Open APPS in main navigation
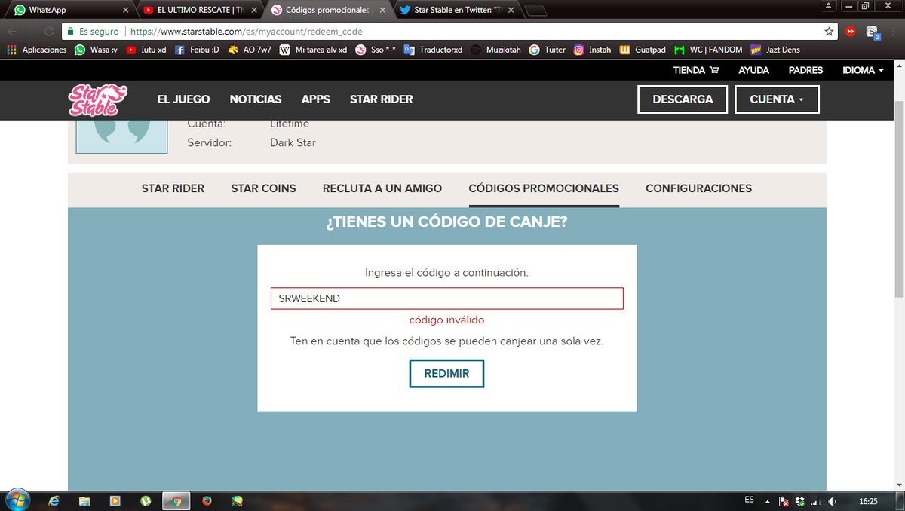 coord(316,99)
